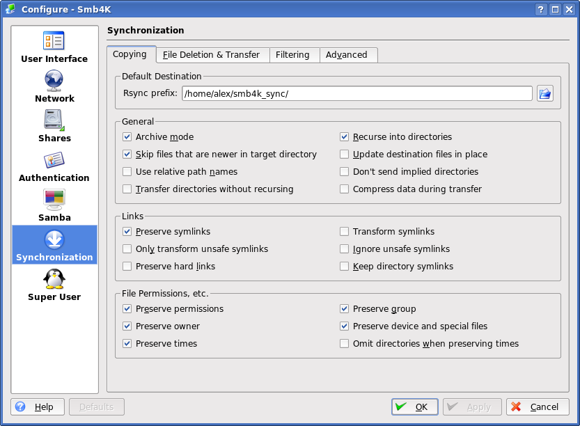Disable Preserve device and special files
Viewport: 580px width, 426px height.
pyautogui.click(x=344, y=326)
